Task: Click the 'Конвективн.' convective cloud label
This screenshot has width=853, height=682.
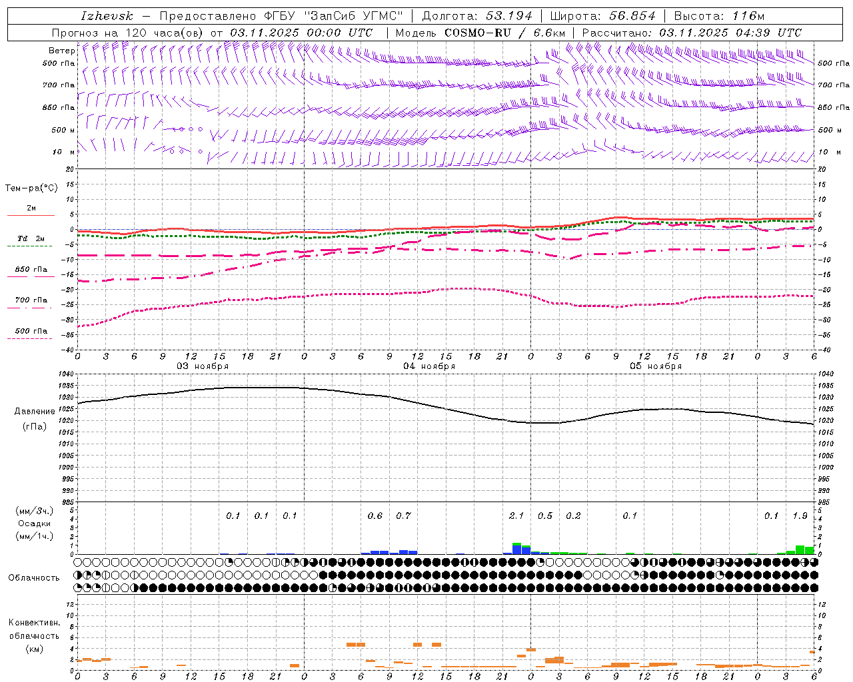Action: [x=35, y=623]
